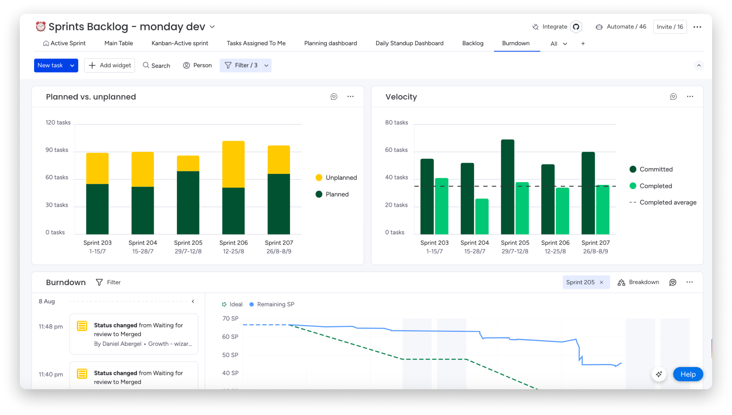Switch to the Backlog tab

click(473, 43)
